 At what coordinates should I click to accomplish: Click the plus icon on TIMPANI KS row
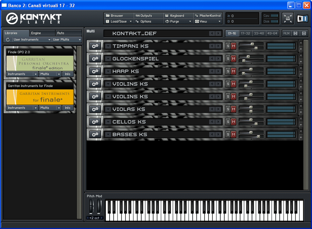coord(301,49)
